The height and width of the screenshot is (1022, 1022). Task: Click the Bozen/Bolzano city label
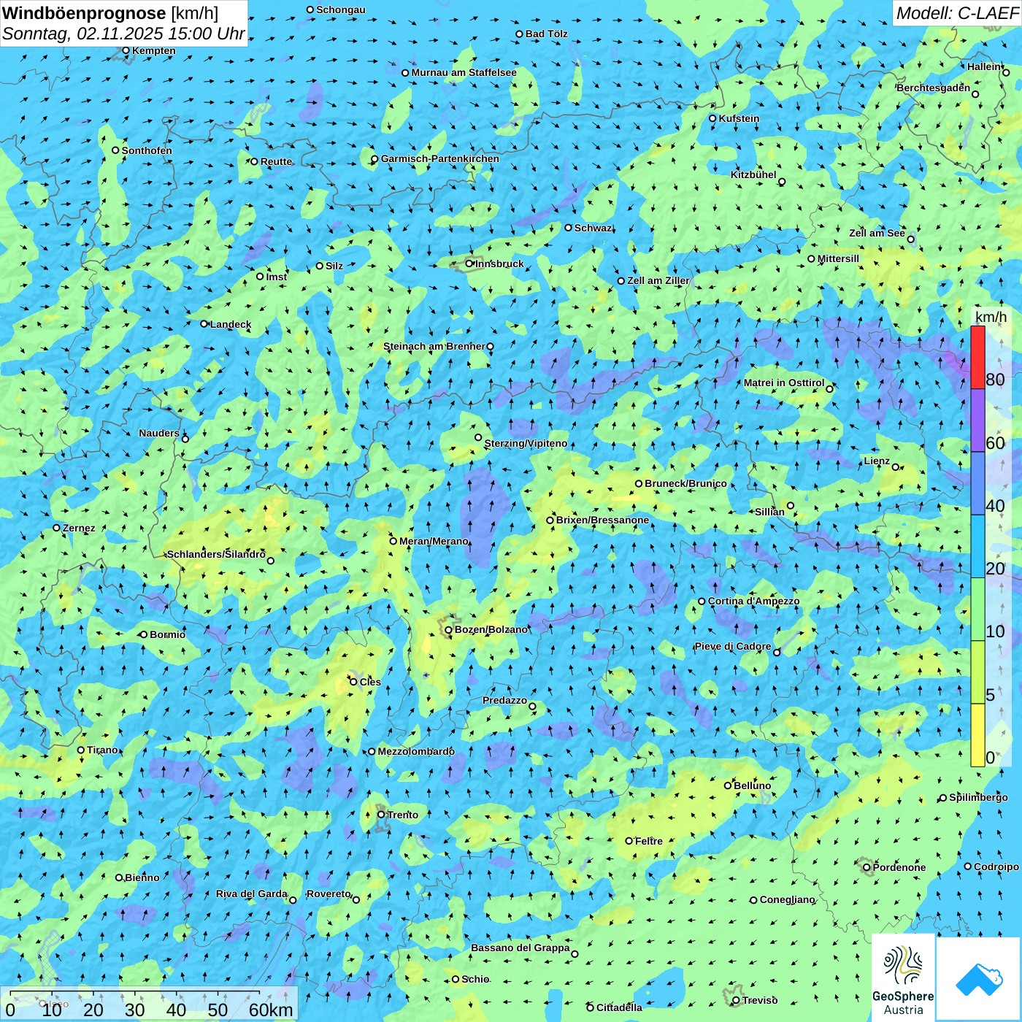491,629
